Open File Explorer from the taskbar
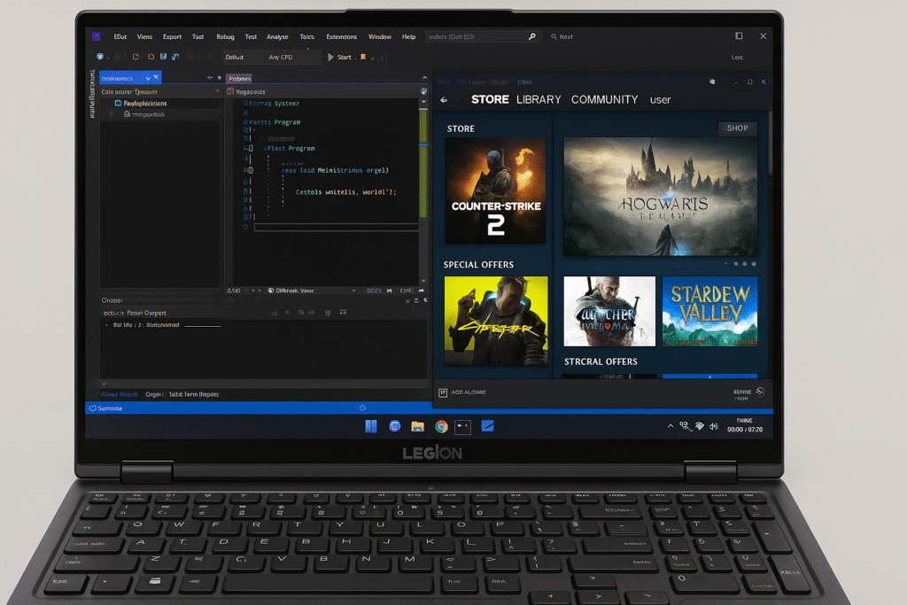Viewport: 907px width, 605px height. 417,426
